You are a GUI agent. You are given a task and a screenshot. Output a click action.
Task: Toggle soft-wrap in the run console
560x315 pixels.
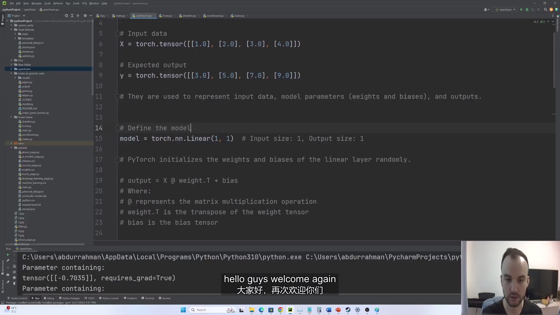pyautogui.click(x=14, y=267)
